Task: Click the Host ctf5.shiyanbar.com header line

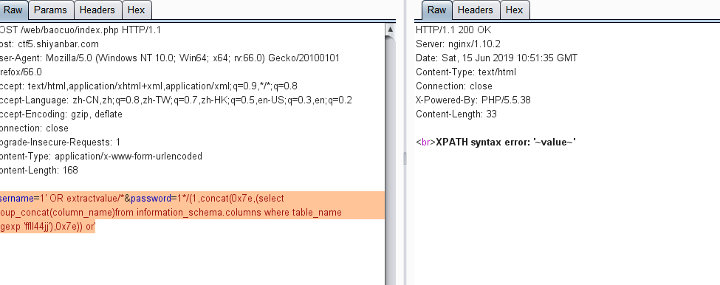Action: (49, 44)
